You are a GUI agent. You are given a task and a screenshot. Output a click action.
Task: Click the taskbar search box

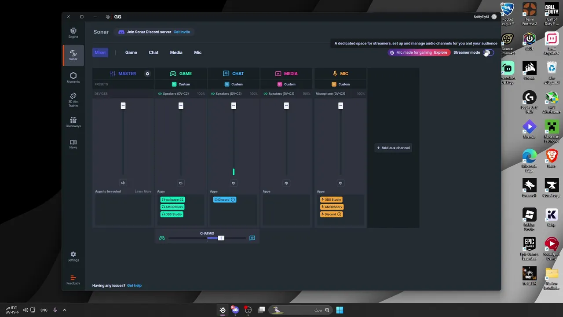(x=300, y=310)
